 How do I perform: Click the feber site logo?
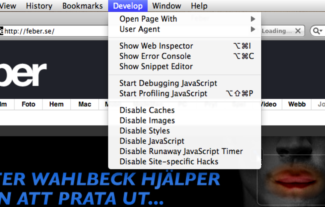tap(23, 74)
